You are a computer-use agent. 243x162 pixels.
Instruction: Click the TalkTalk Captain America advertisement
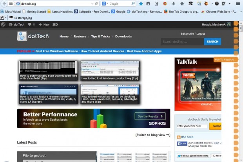click(x=198, y=84)
